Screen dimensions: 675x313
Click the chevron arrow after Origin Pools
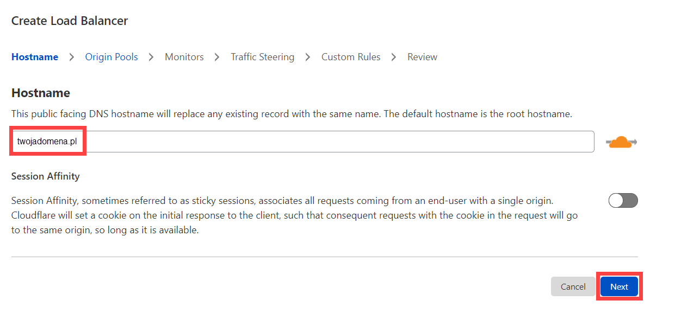pyautogui.click(x=152, y=57)
